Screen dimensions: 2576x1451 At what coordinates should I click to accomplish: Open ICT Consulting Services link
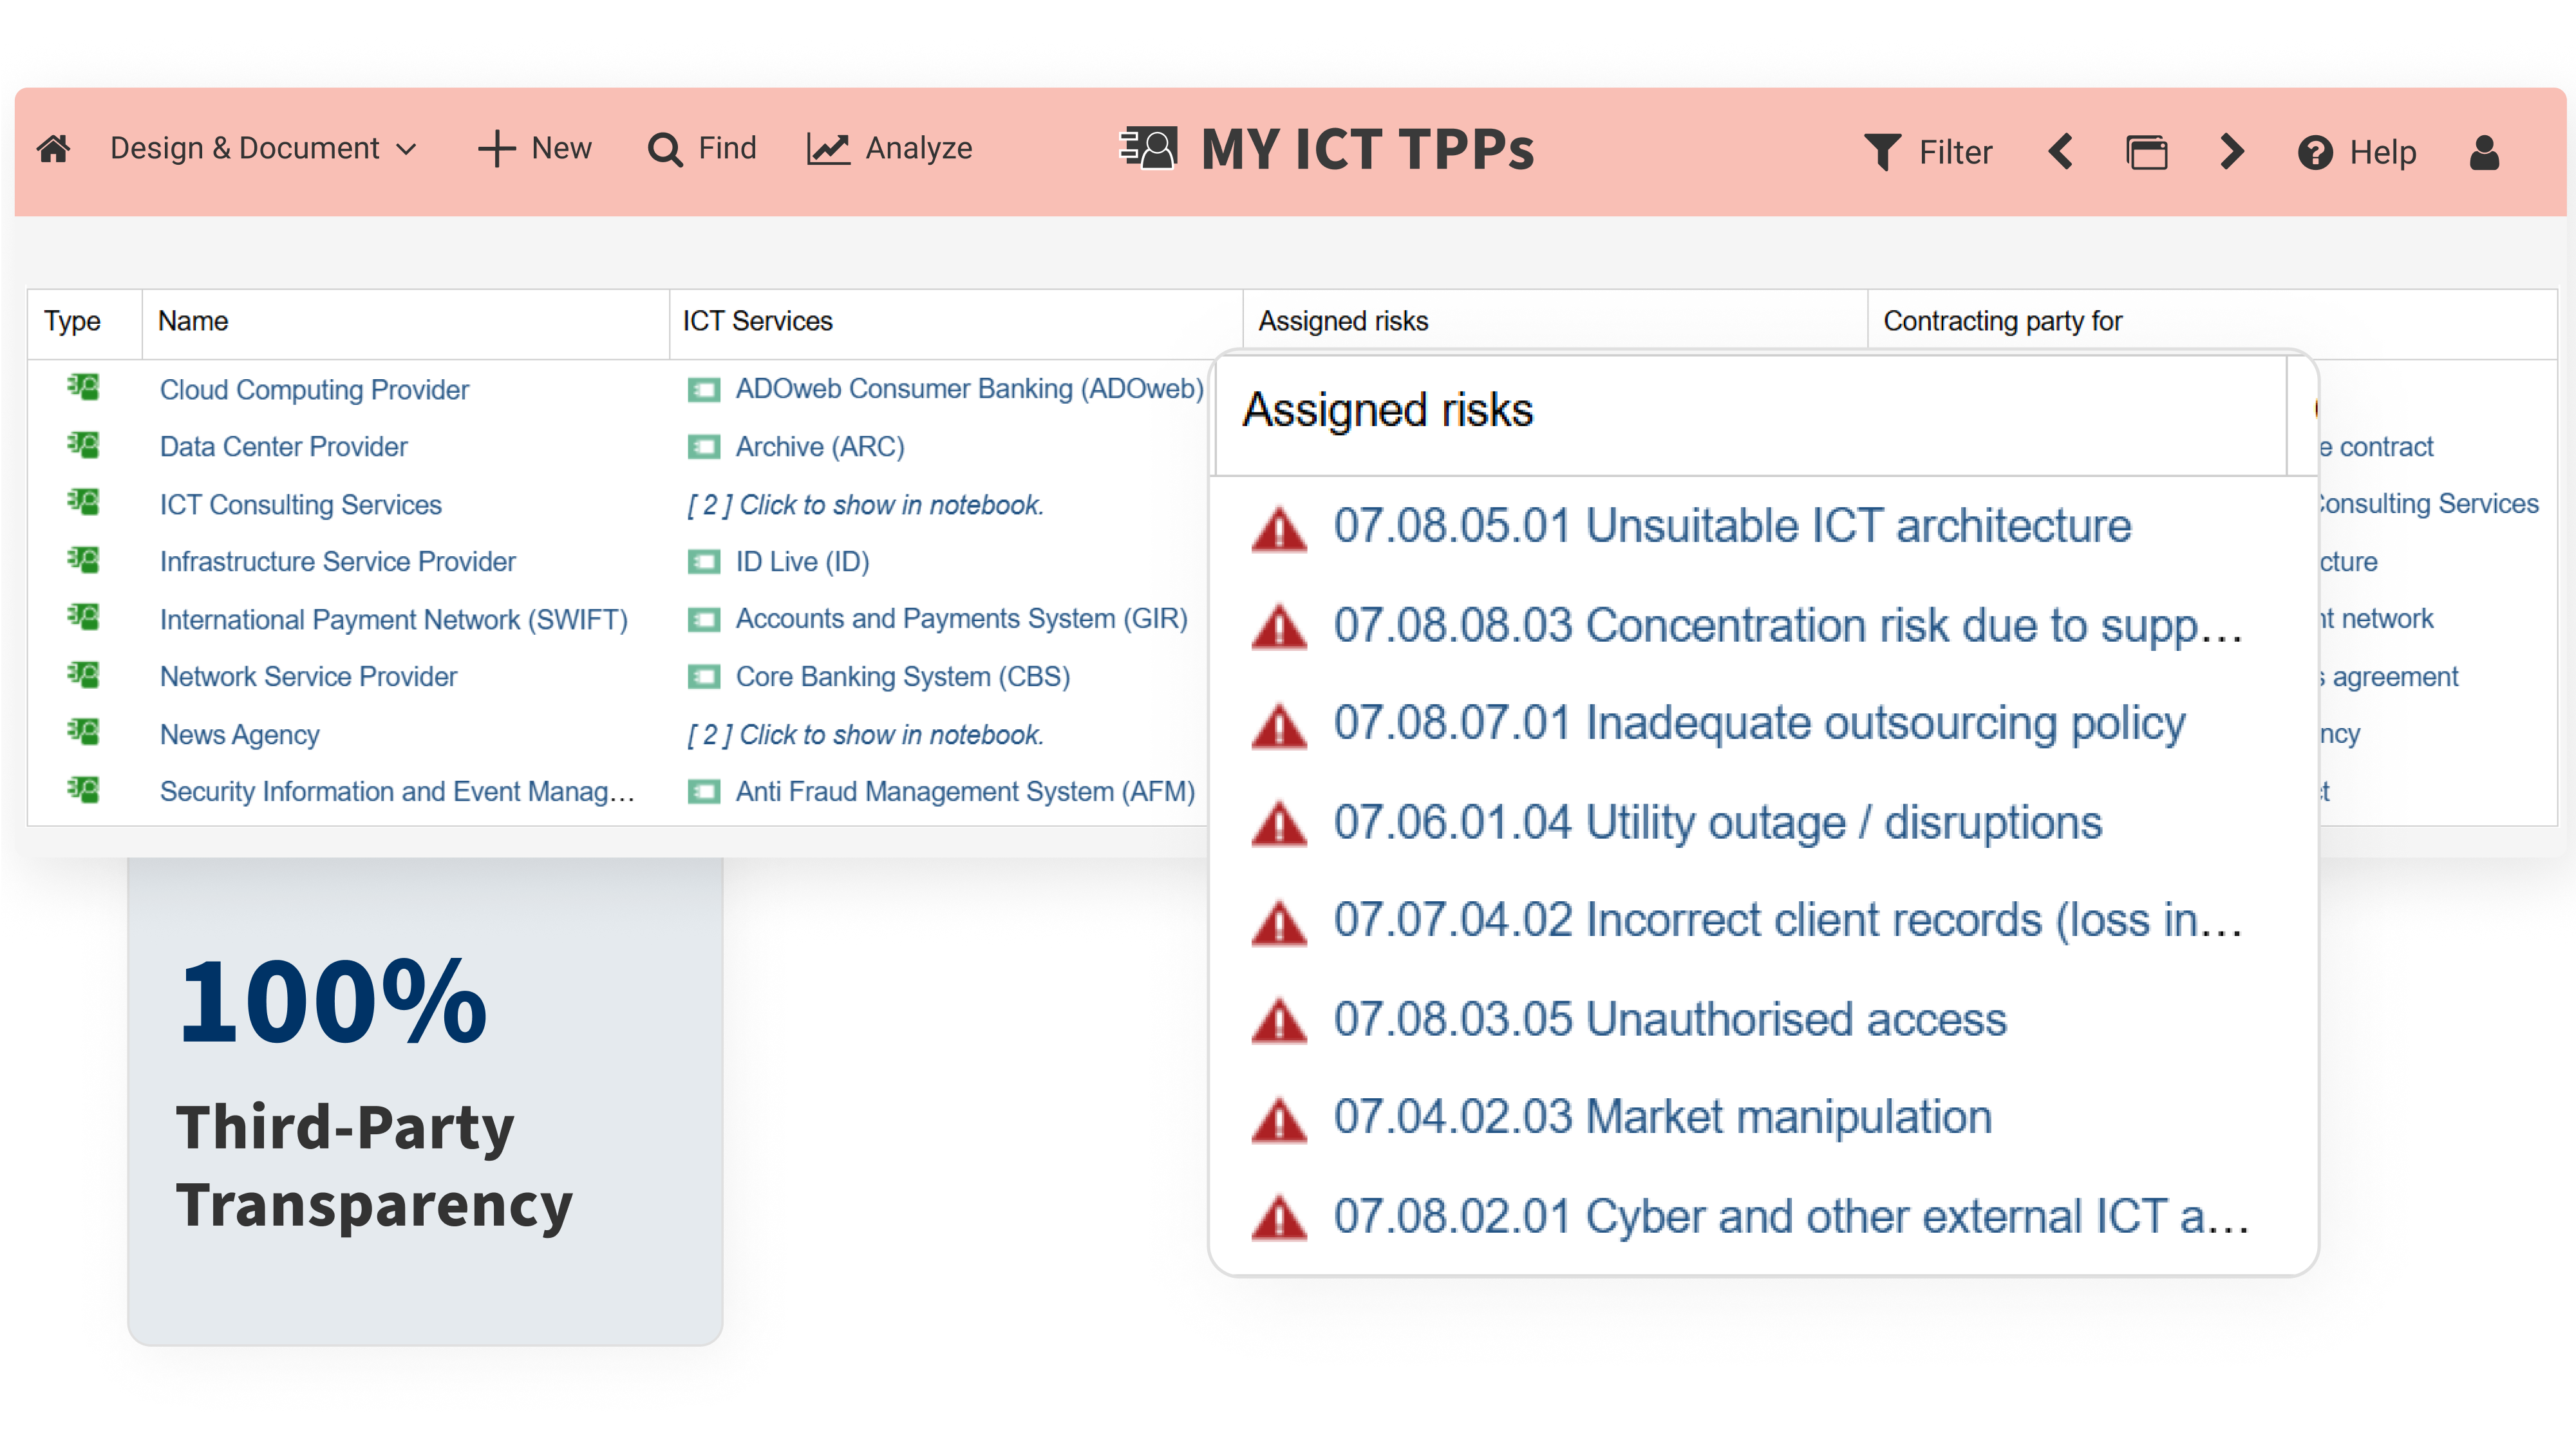coord(300,504)
